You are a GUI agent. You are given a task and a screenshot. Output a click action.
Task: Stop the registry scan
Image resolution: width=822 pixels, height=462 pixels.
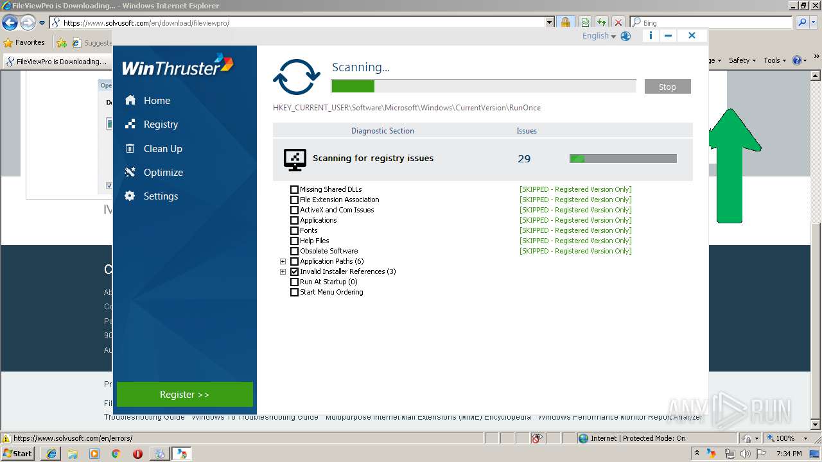(x=667, y=87)
